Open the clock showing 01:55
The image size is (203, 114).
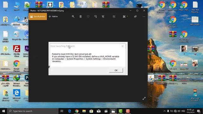191,111
